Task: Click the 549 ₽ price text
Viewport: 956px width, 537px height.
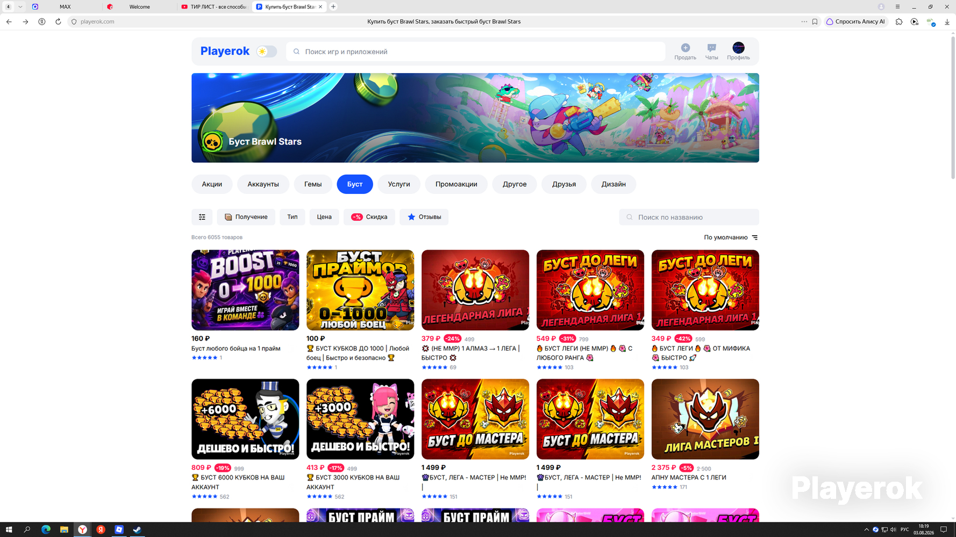Action: point(546,338)
